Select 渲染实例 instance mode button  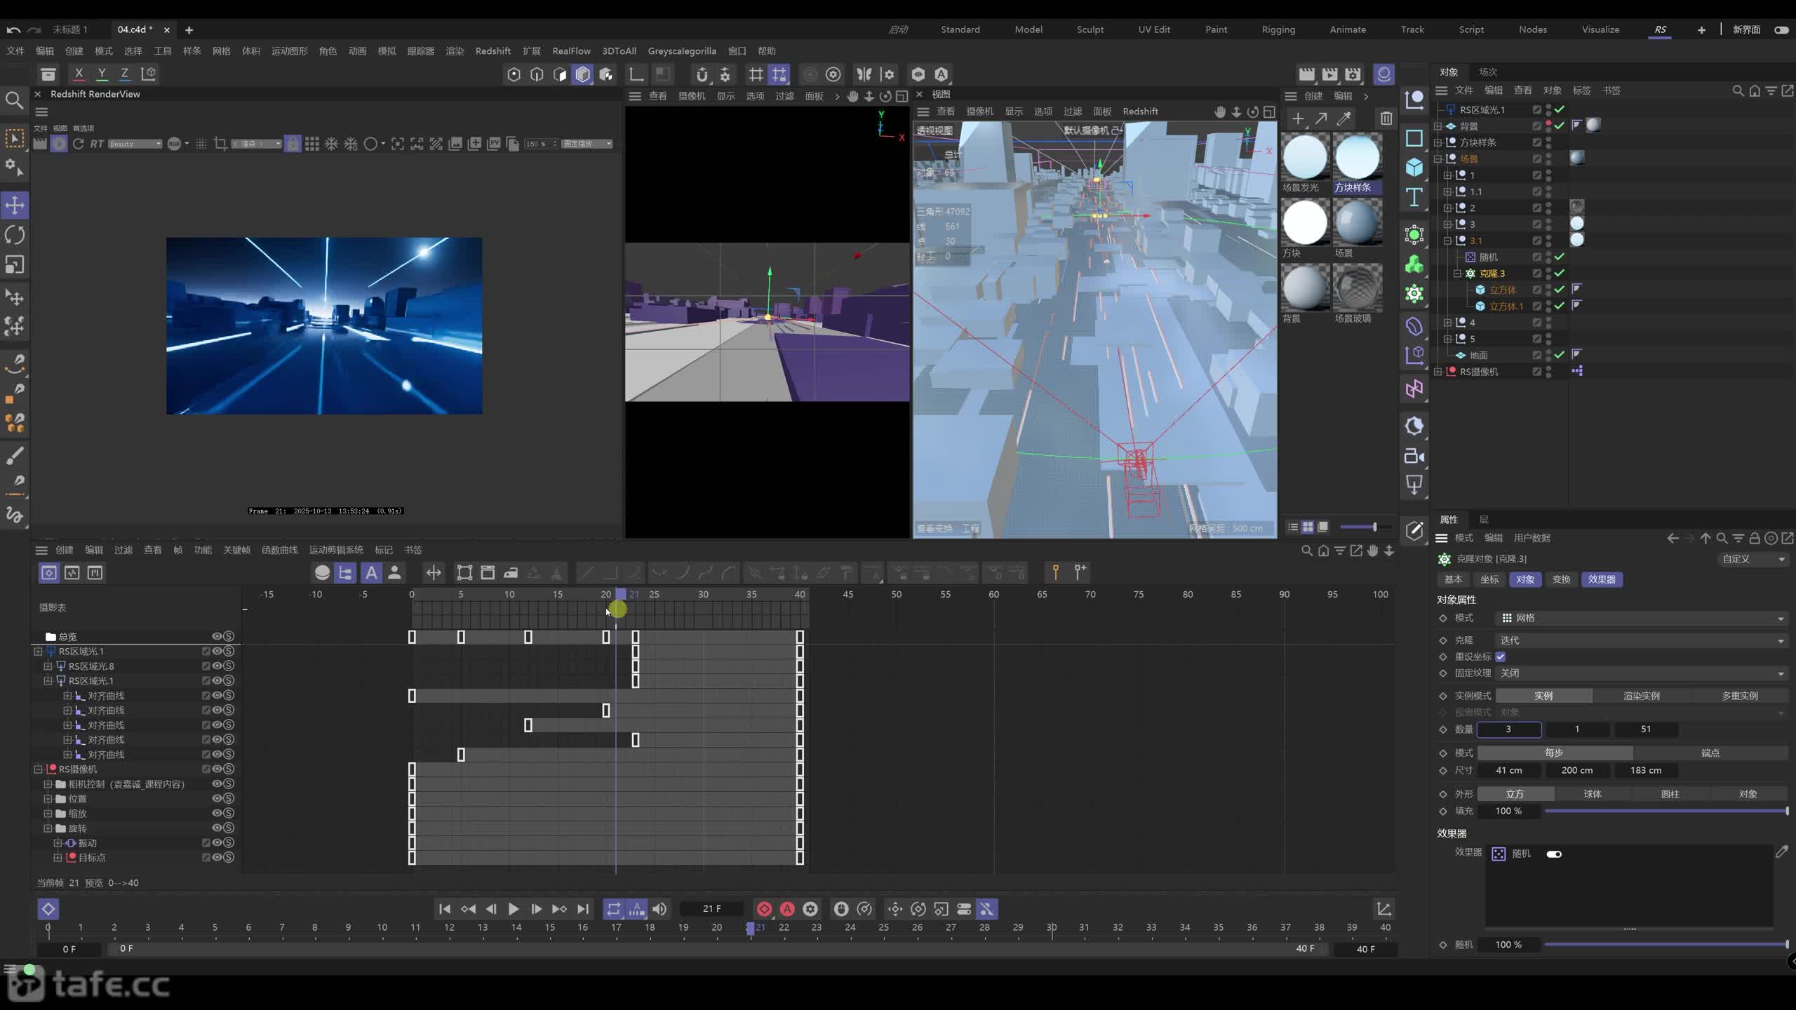pos(1642,696)
